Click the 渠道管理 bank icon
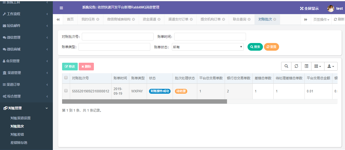This screenshot has width=345, height=150. (5, 73)
